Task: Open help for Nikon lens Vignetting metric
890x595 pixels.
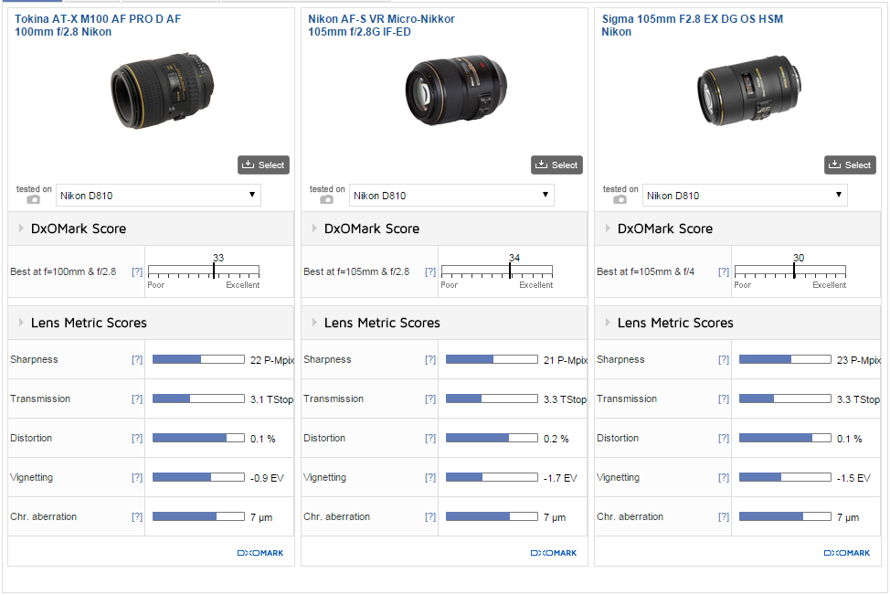Action: [x=430, y=477]
